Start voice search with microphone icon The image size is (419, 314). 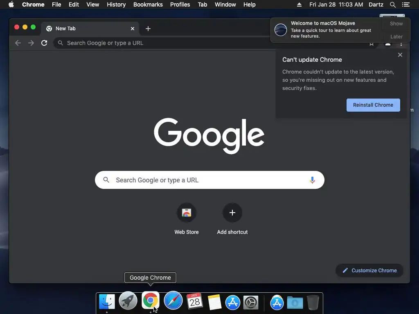tap(312, 180)
